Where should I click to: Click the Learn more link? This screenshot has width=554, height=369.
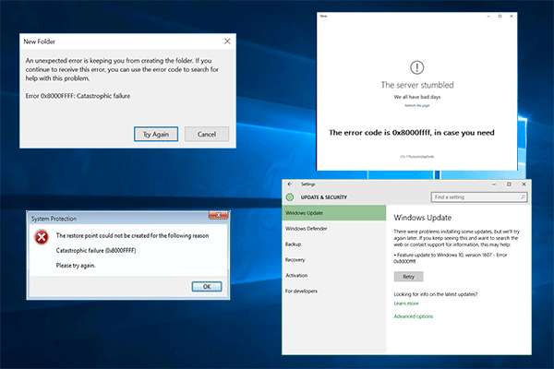tap(406, 304)
